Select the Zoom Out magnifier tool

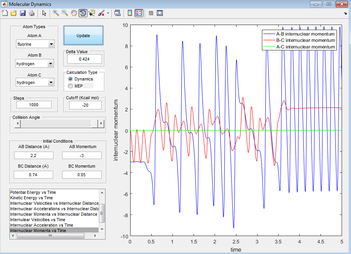[x=65, y=13]
